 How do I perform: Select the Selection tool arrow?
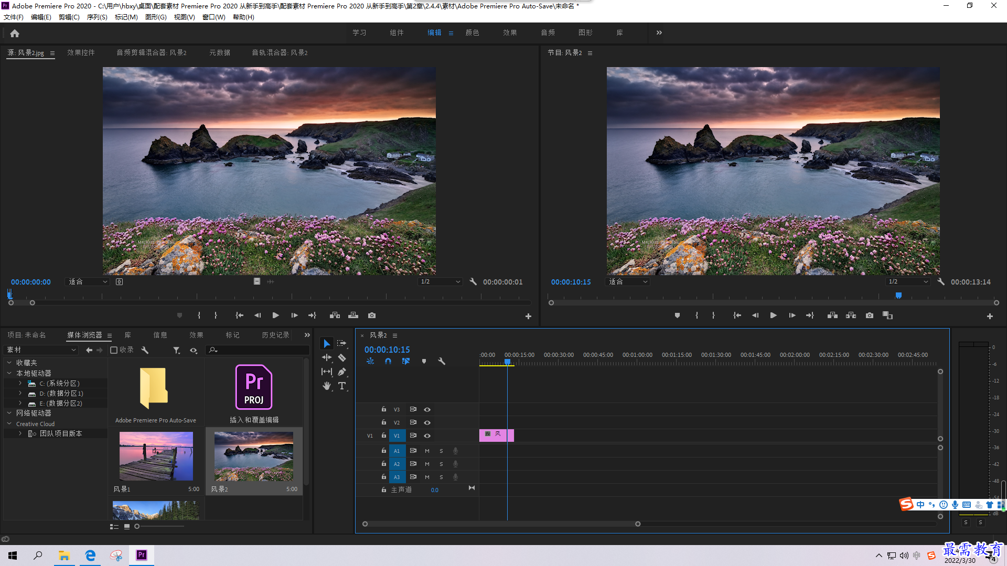pyautogui.click(x=327, y=344)
